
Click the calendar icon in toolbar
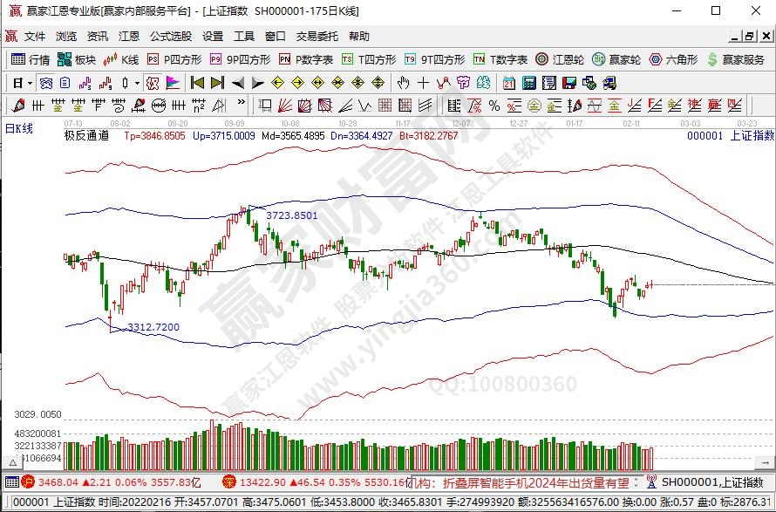pyautogui.click(x=509, y=83)
